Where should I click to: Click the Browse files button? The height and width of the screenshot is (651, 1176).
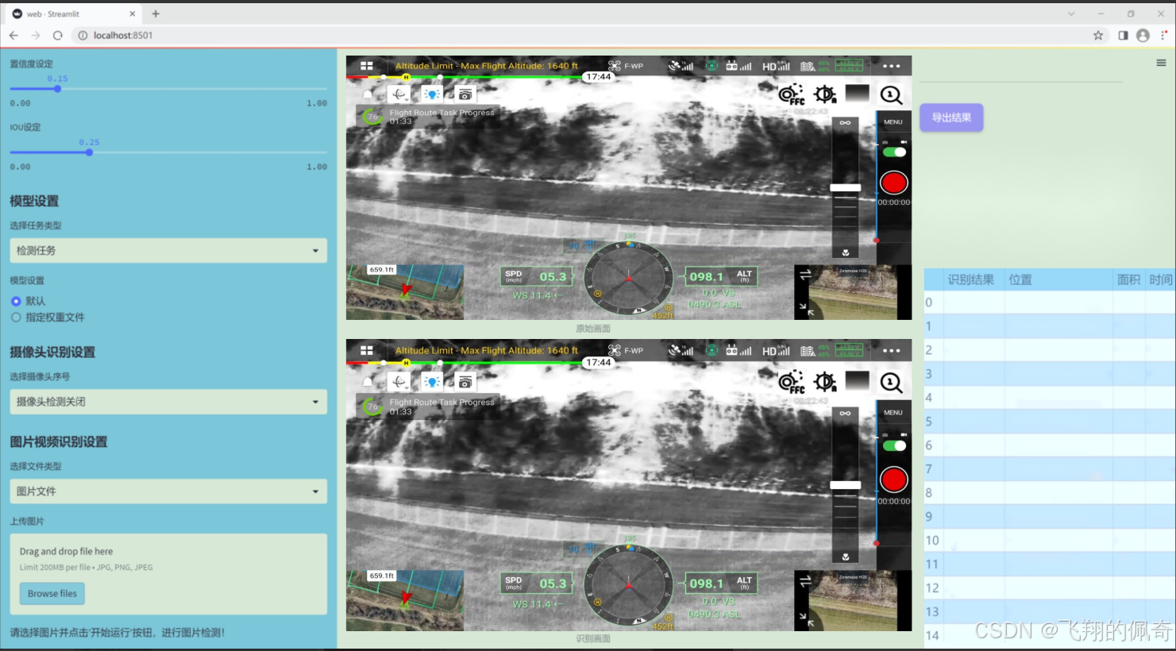(x=52, y=594)
